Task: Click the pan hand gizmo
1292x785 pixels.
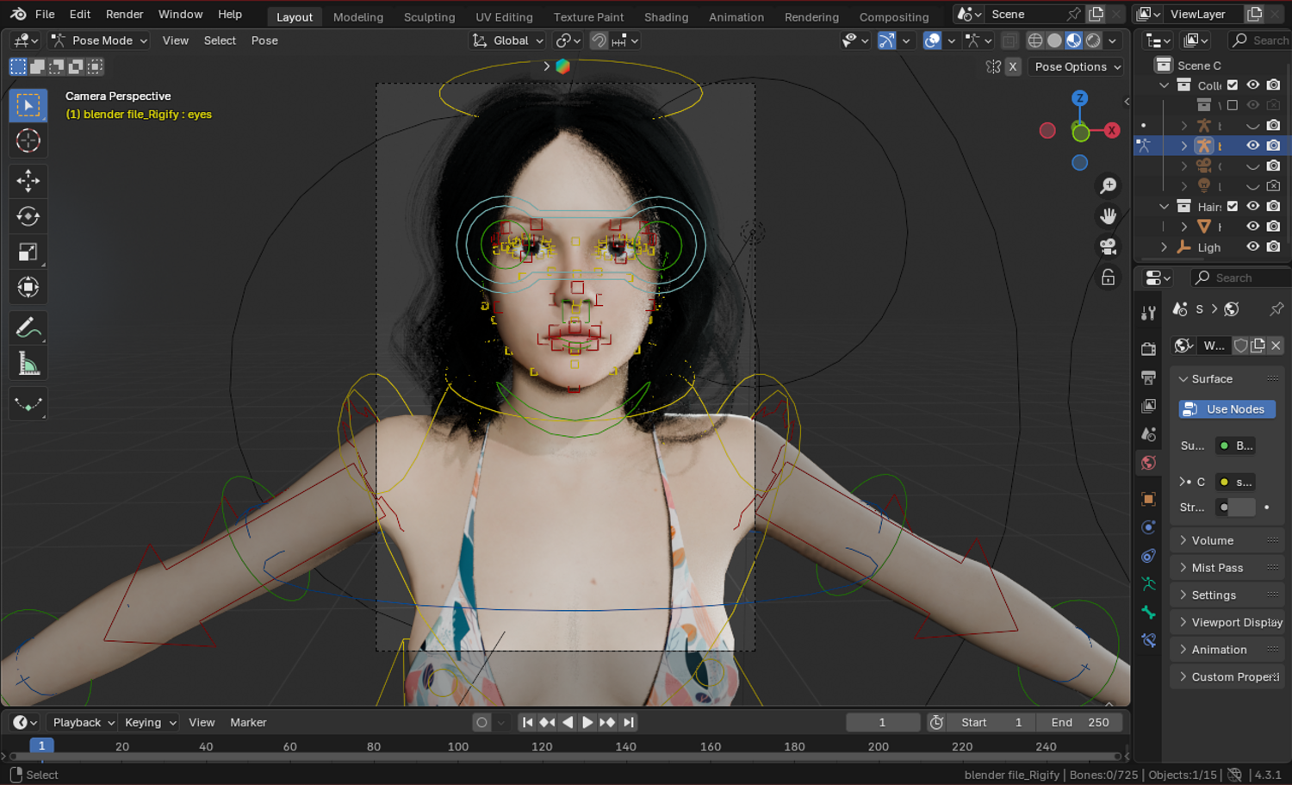Action: pos(1109,215)
